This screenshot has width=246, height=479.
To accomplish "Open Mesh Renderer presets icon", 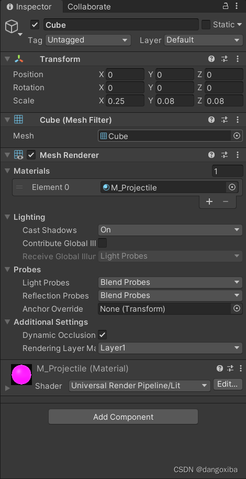I will click(225, 155).
